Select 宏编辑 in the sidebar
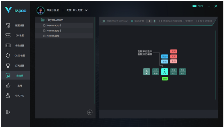 click(15, 75)
